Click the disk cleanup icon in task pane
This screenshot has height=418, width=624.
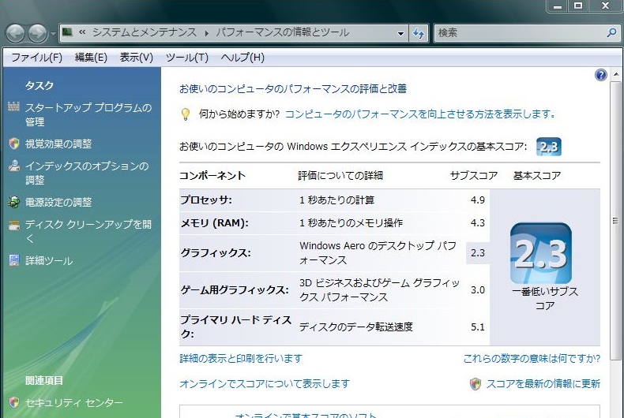pyautogui.click(x=14, y=225)
